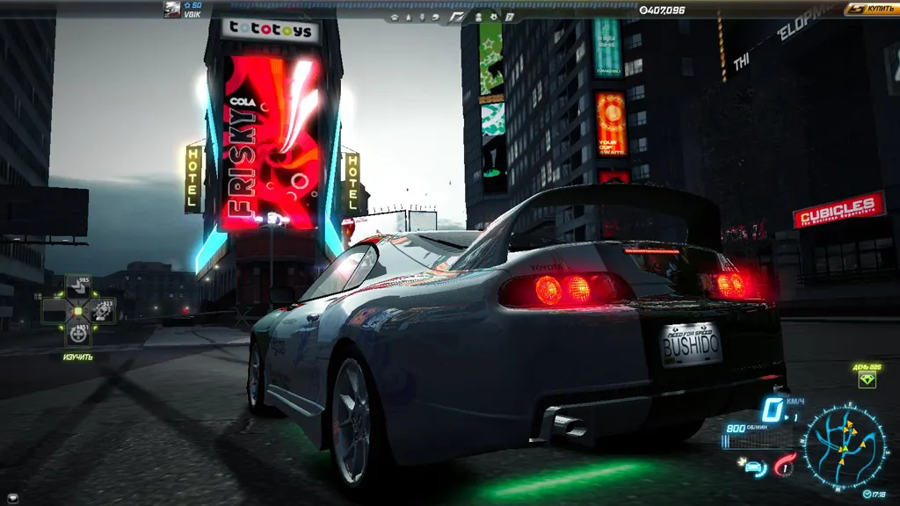Click the КУПИТЬ buy button
This screenshot has width=900, height=506.
pyautogui.click(x=873, y=9)
